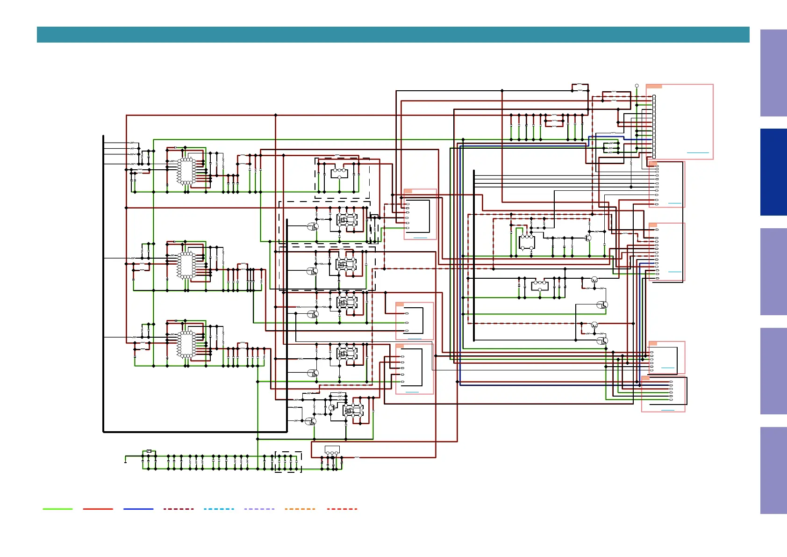Open the topmost purple side tab
The image size is (787, 557).
(x=773, y=73)
